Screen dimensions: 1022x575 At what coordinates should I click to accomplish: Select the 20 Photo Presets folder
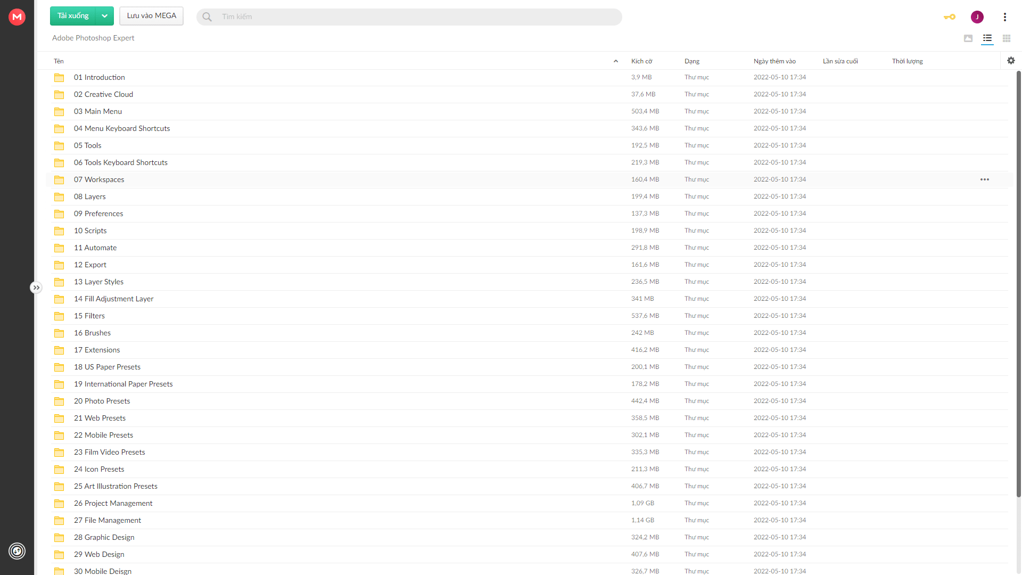101,401
